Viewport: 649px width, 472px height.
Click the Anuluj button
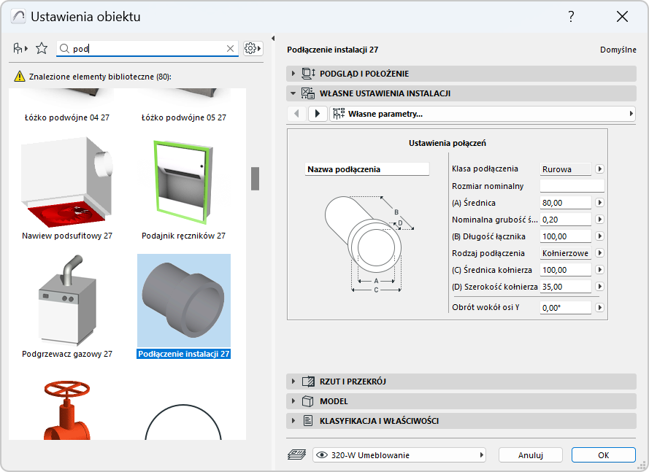coord(531,455)
